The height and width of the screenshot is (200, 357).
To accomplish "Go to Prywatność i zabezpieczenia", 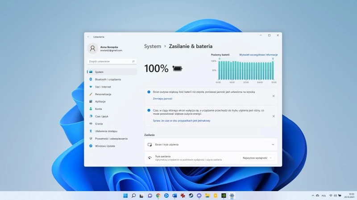I will click(x=112, y=139).
